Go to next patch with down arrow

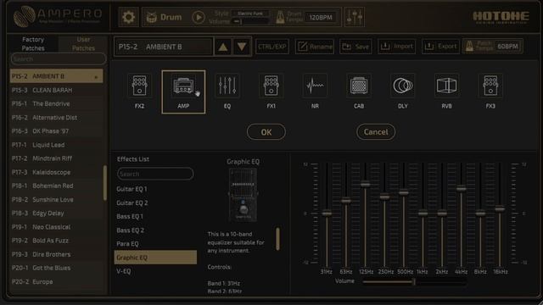[242, 47]
